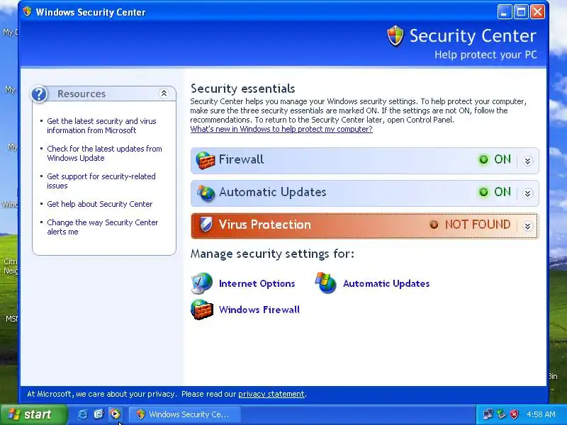Expand the Automatic Updates section chevron
This screenshot has height=425, width=567.
coord(527,193)
